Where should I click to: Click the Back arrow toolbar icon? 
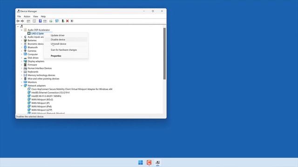click(18, 21)
